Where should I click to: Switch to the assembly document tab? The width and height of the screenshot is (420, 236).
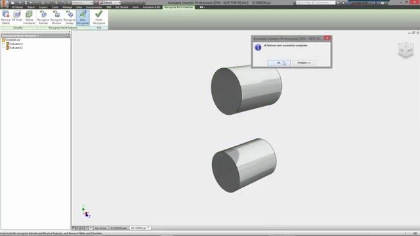[119, 228]
